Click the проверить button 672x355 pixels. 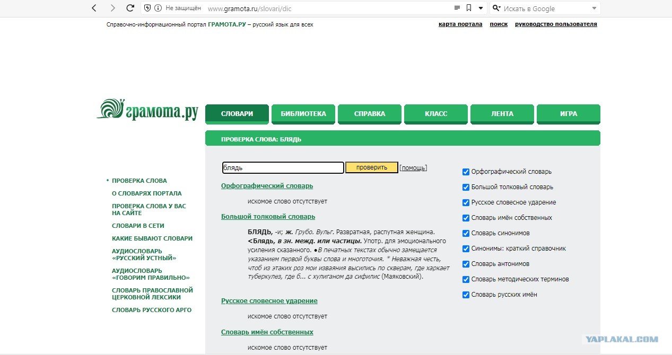[371, 167]
